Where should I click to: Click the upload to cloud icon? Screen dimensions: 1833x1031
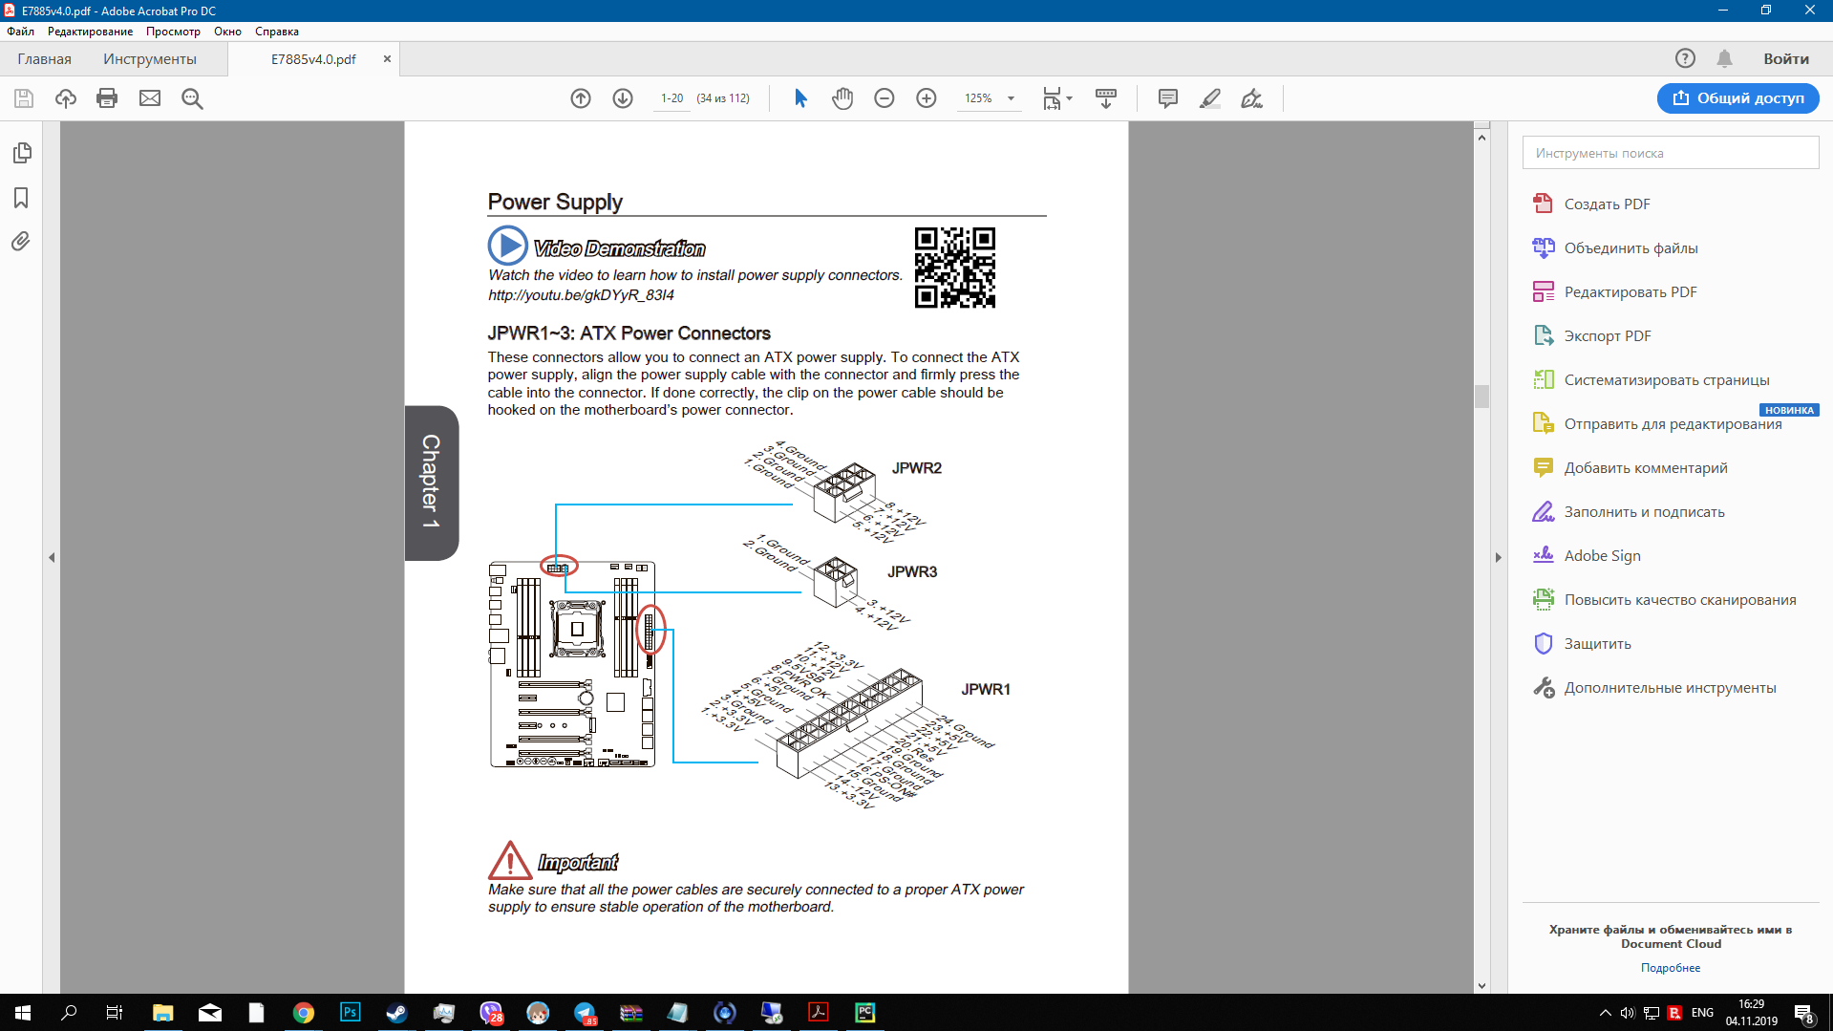[x=66, y=98]
